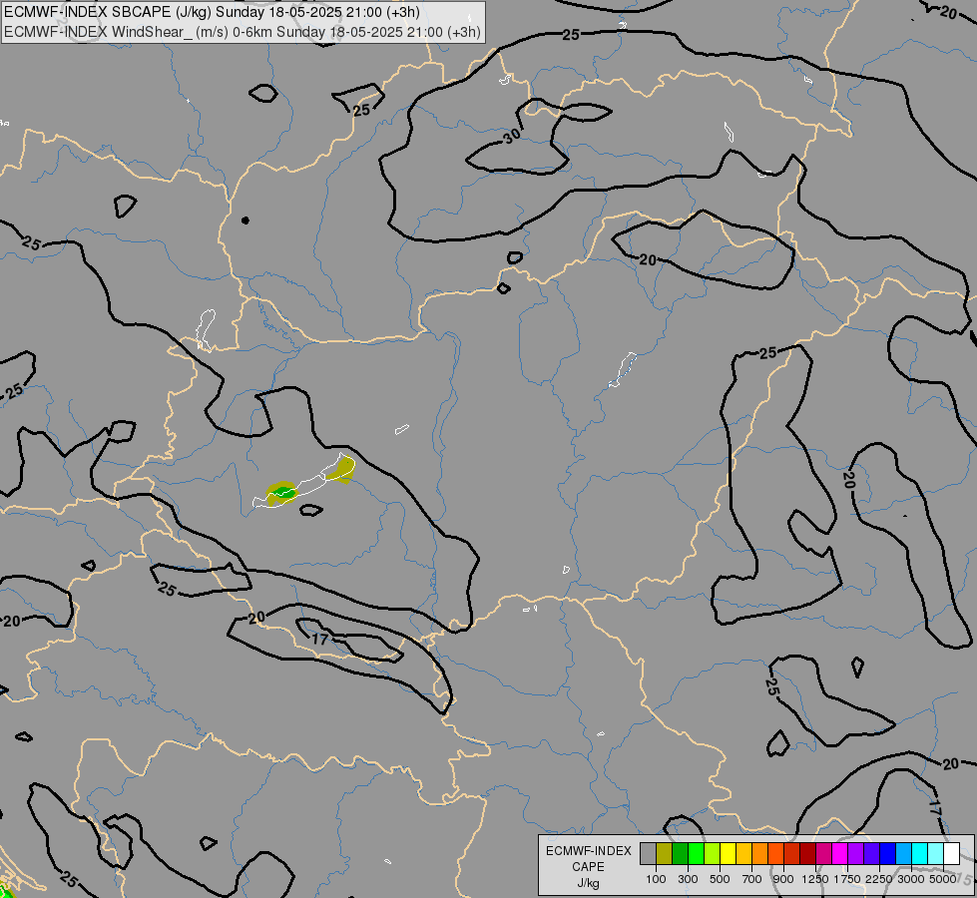
Task: Click the legend value 1750
Action: 847,879
